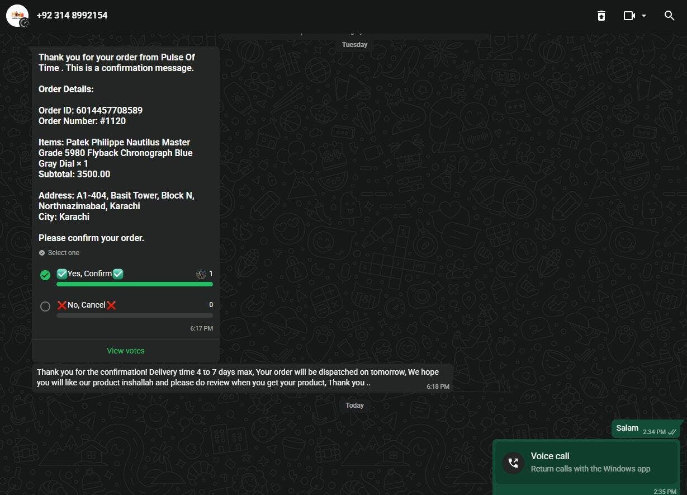Click the green Yes, Confirm vote bar

[134, 284]
